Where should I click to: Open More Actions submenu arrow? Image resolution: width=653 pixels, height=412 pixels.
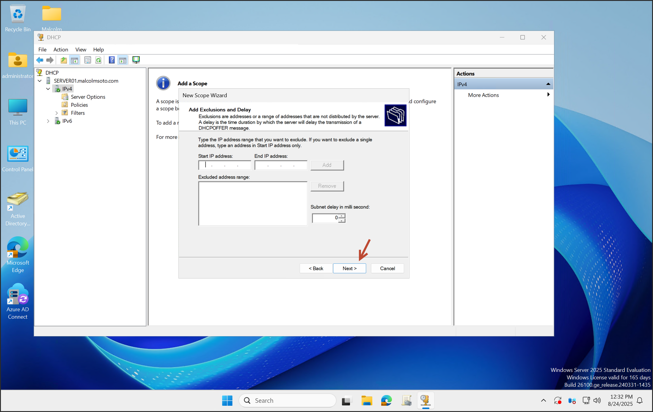coord(548,95)
